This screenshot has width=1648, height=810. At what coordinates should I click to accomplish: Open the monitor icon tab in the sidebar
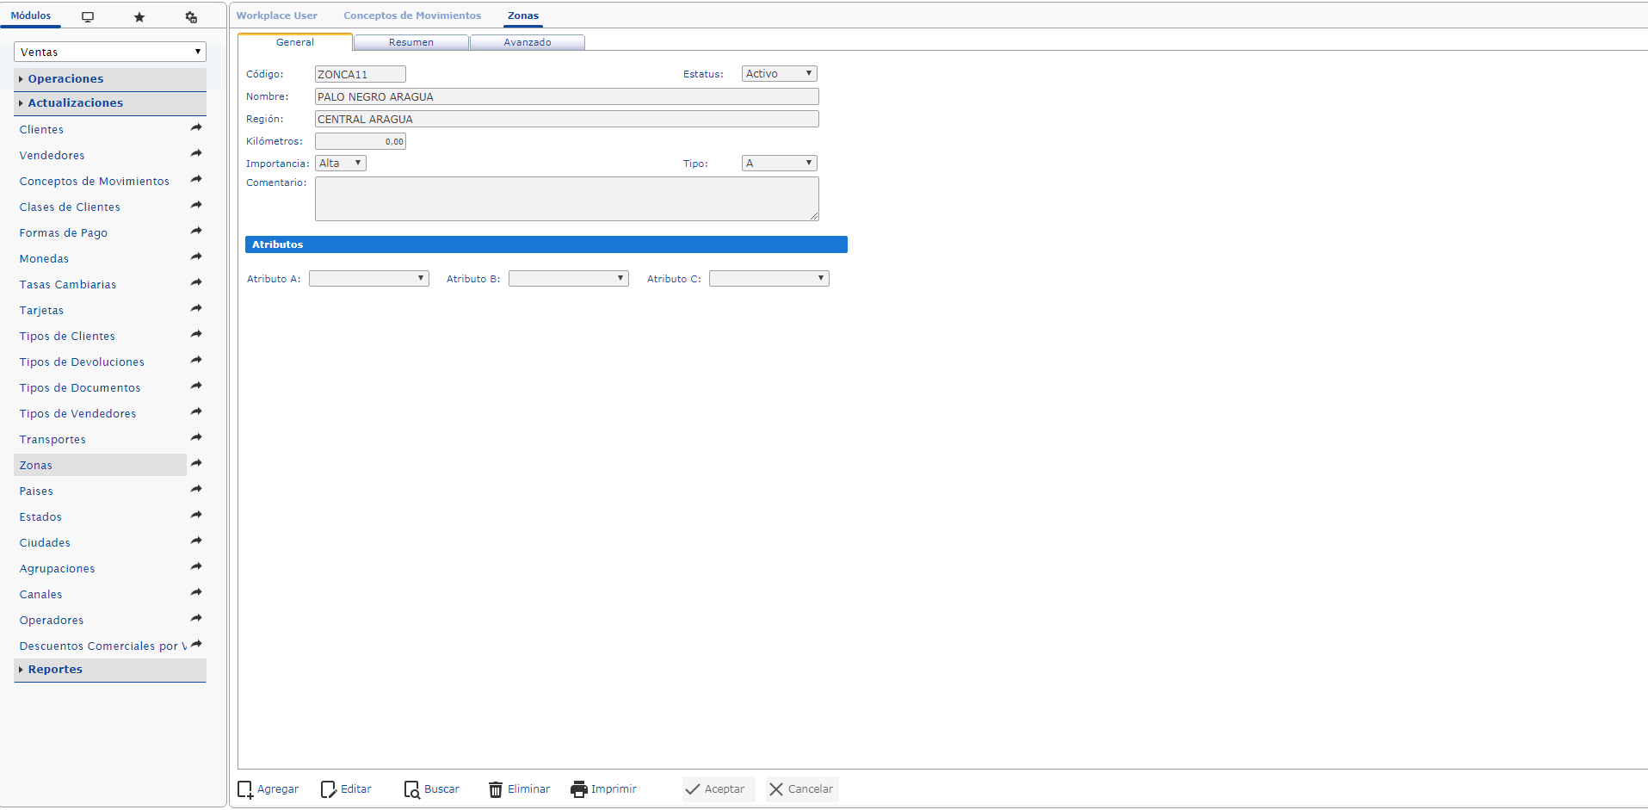[88, 16]
